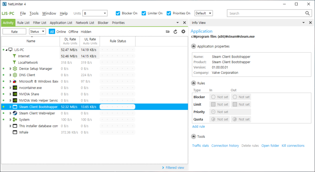This screenshot has width=315, height=172.
Task: Click the System green dots icon
Action: (x=15, y=119)
